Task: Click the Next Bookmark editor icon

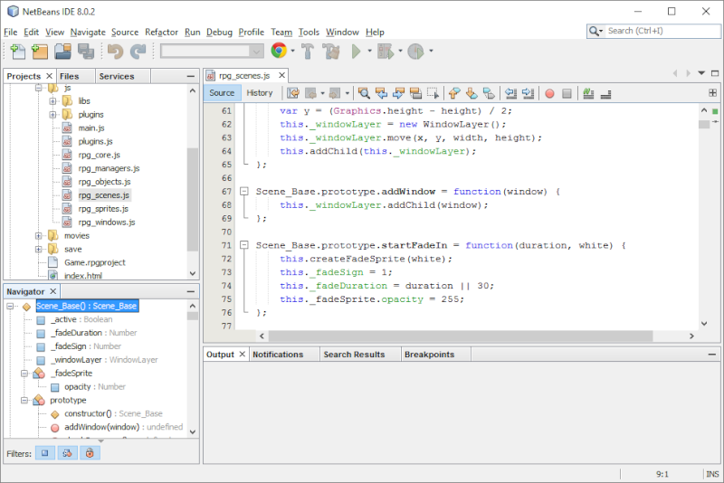Action: [x=472, y=94]
